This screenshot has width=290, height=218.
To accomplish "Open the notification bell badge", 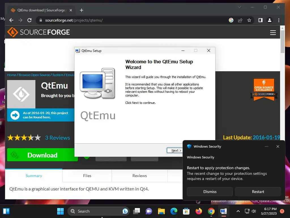I will click(282, 211).
